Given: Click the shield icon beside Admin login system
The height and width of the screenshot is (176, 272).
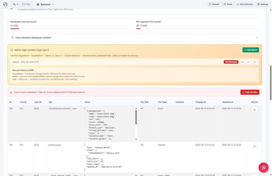Looking at the screenshot, I should [12, 50].
